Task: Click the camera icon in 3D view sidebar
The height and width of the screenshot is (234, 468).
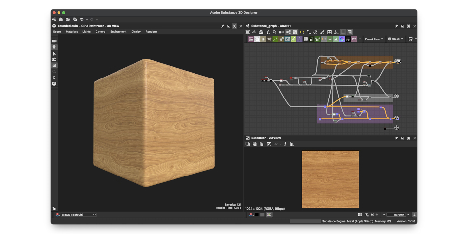Action: (54, 41)
